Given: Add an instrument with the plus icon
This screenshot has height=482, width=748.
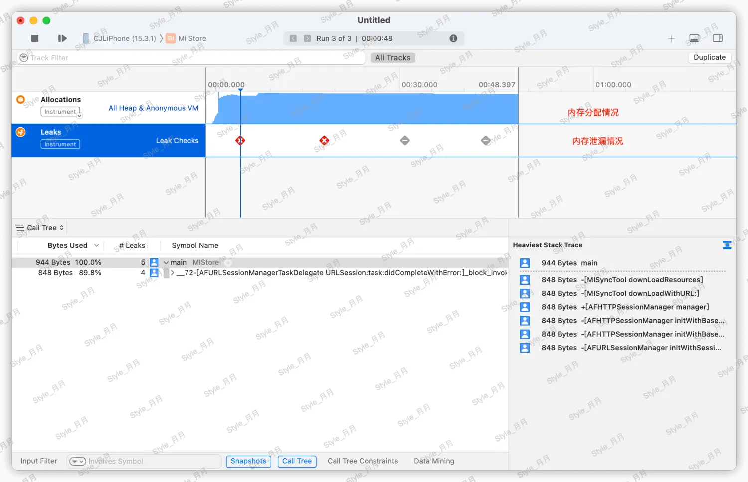Looking at the screenshot, I should coord(671,38).
